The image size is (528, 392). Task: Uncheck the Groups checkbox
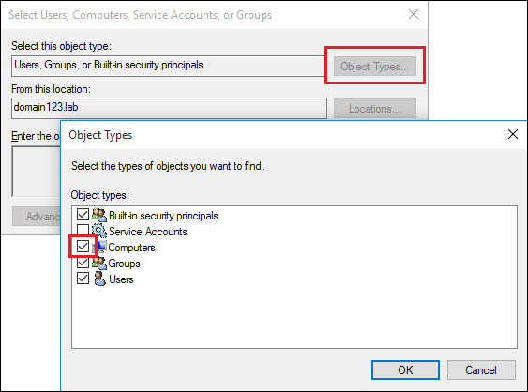pyautogui.click(x=83, y=263)
